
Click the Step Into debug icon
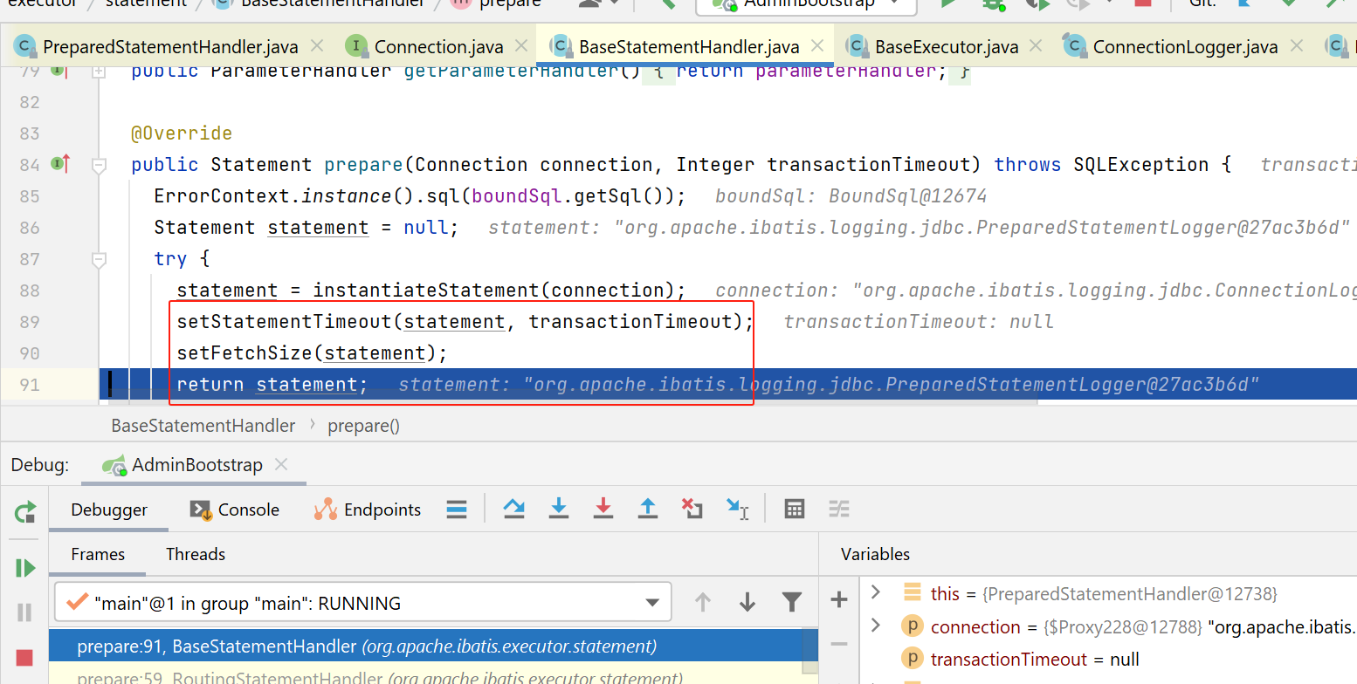point(559,509)
